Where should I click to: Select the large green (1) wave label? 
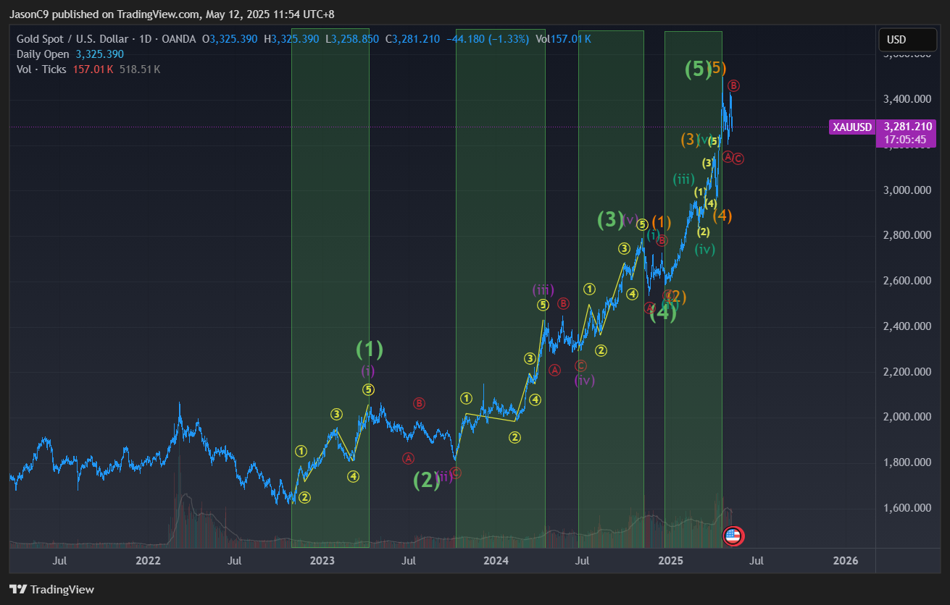pyautogui.click(x=370, y=350)
